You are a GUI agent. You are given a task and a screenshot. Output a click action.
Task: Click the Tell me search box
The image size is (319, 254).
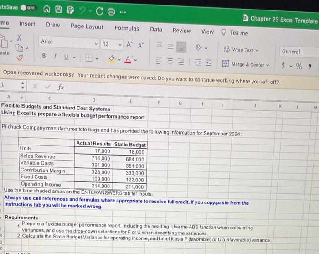pos(235,33)
